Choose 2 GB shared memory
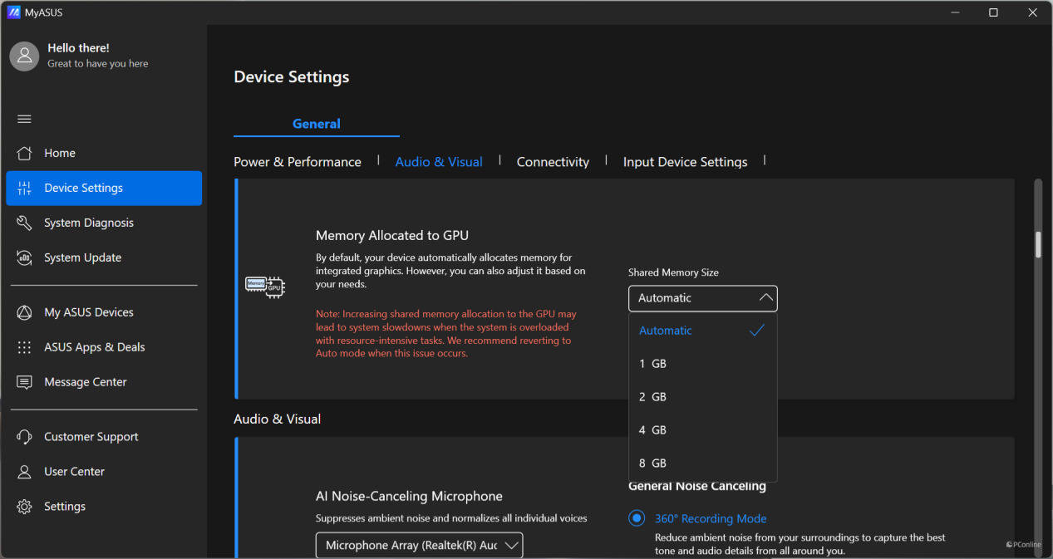This screenshot has width=1053, height=559. [703, 397]
